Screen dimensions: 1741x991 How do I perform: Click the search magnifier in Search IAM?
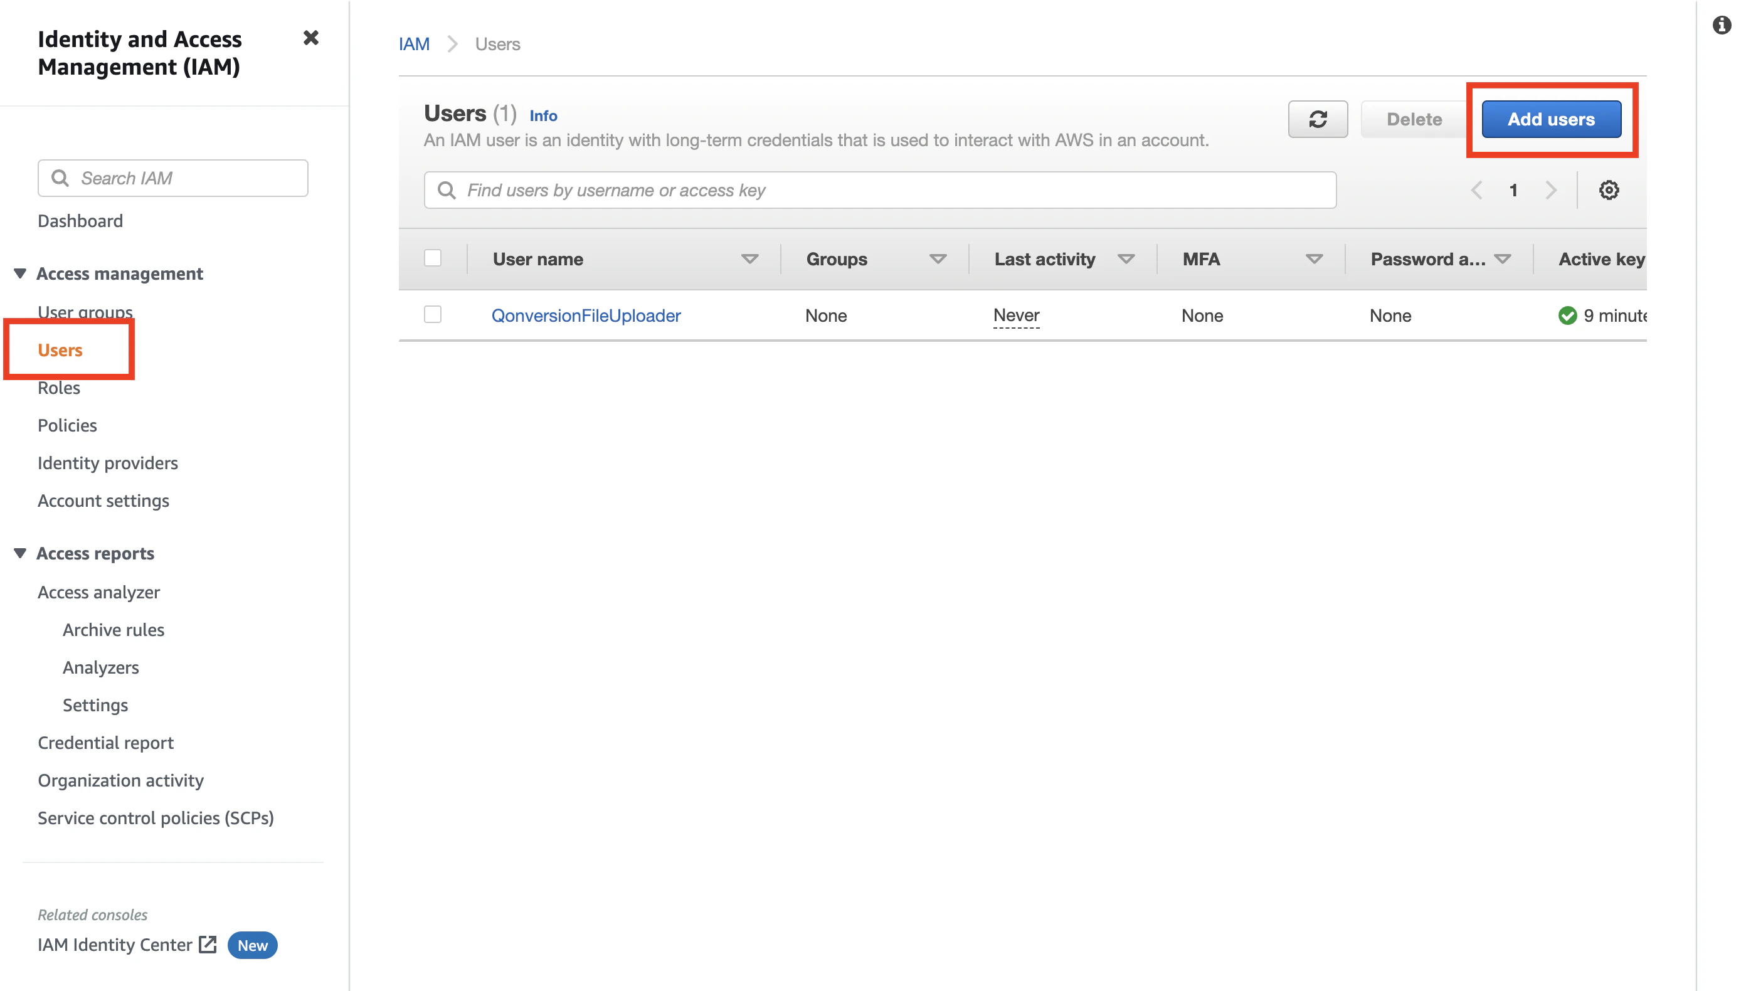point(60,178)
